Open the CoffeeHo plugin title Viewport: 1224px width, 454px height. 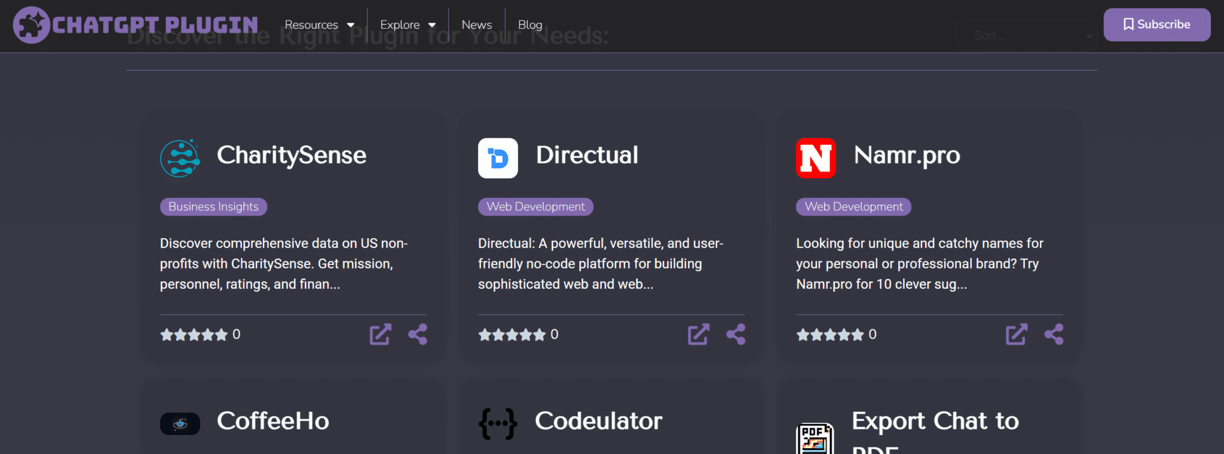(x=273, y=421)
